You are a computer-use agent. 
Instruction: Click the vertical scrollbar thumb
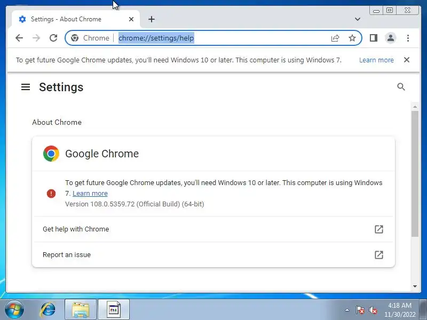pos(415,174)
